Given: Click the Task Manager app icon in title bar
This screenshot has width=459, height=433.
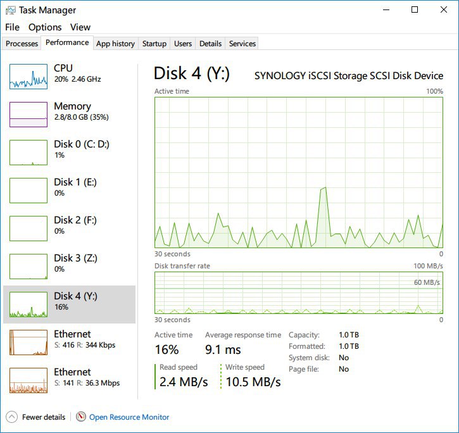Looking at the screenshot, I should coord(11,10).
